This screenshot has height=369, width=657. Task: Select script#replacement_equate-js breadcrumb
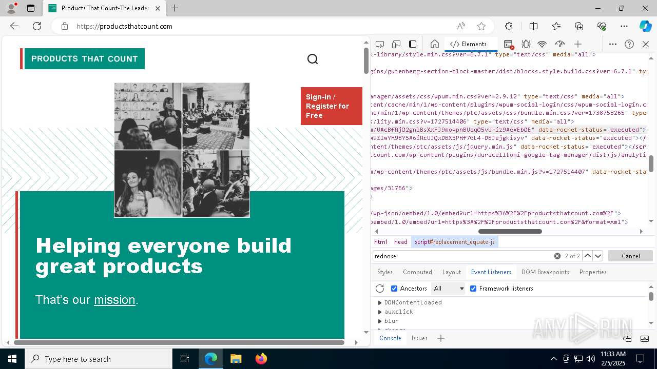coord(455,242)
